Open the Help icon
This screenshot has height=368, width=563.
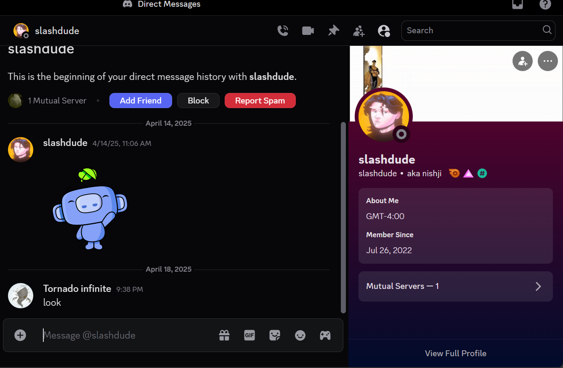click(x=545, y=4)
